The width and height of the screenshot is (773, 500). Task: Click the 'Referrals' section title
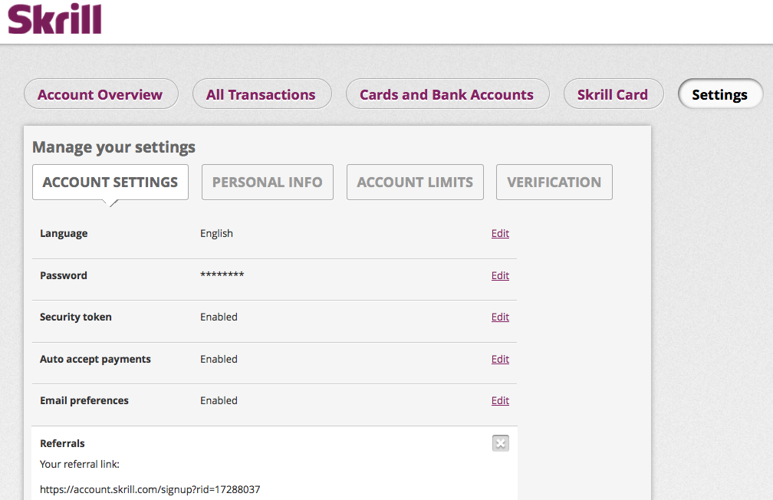[x=62, y=443]
